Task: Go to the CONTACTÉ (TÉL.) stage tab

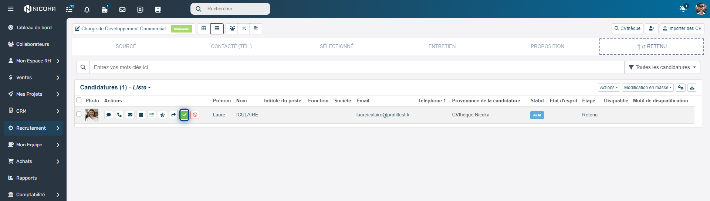Action: coord(231,47)
